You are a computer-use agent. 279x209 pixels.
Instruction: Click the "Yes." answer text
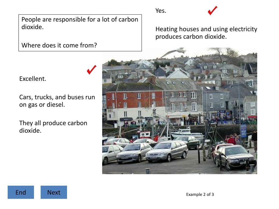point(161,11)
